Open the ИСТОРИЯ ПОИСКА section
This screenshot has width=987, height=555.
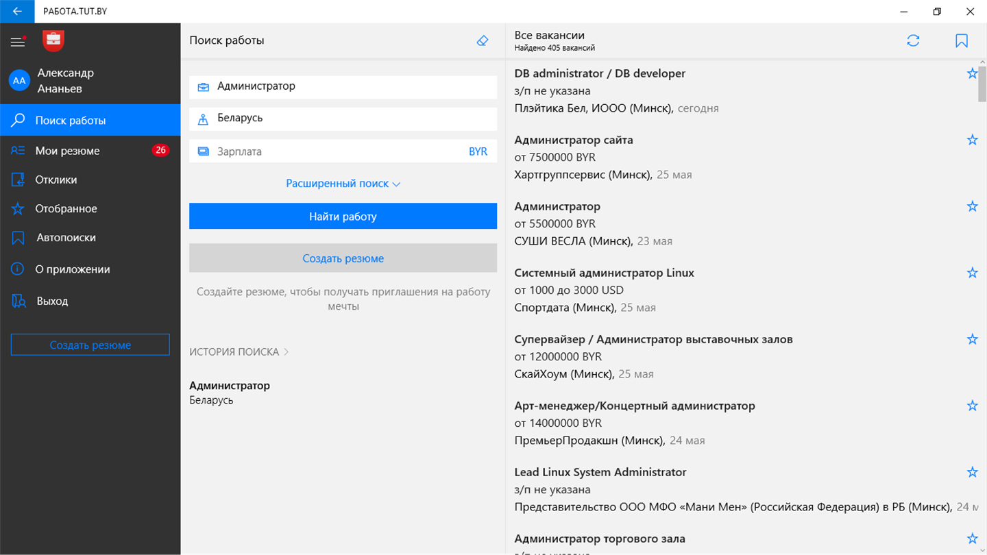point(239,351)
